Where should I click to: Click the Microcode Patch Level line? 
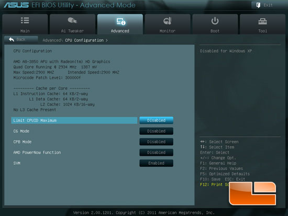(x=47, y=77)
